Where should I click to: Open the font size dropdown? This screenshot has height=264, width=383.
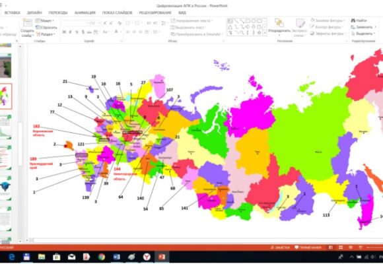tap(100, 23)
